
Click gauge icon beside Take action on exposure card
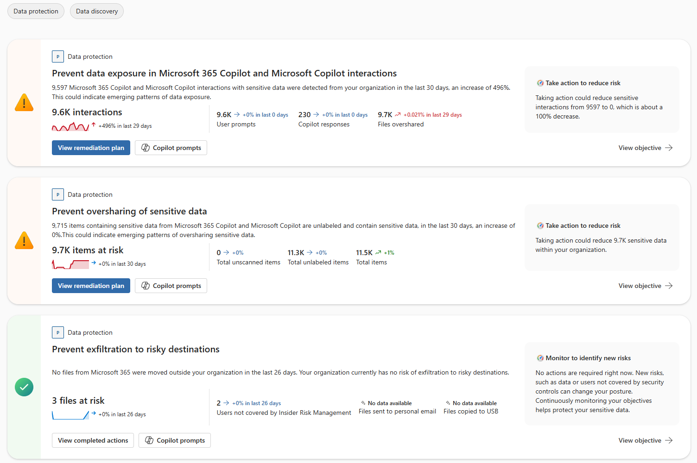point(540,83)
